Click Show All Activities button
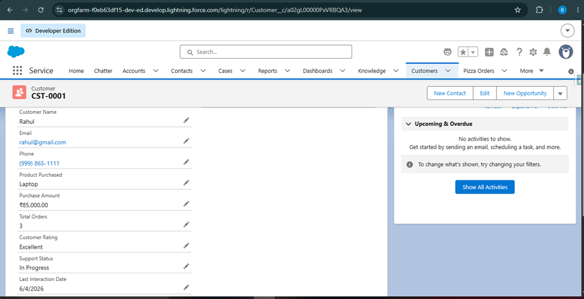 point(485,187)
